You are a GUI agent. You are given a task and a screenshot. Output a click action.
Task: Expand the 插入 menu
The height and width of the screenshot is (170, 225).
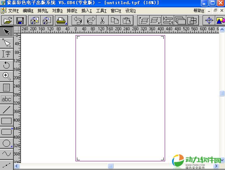86,11
